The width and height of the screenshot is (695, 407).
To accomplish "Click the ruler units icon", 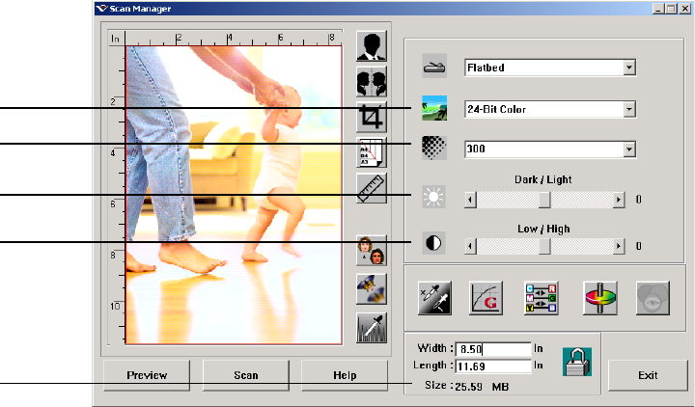I will (372, 188).
